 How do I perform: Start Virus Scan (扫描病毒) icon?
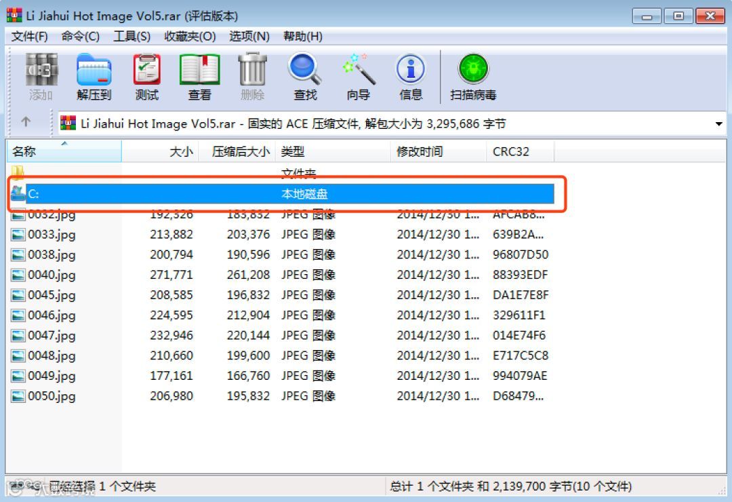[x=473, y=70]
